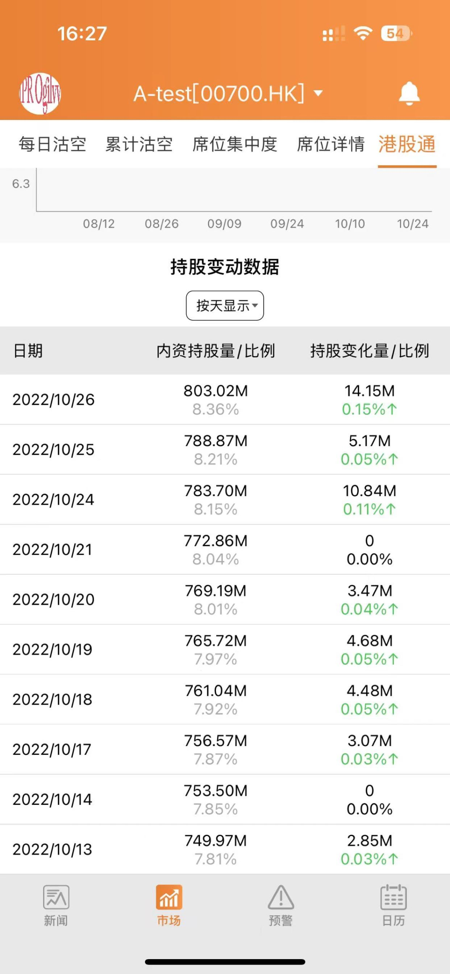This screenshot has width=450, height=974.
Task: Click the 803.02M holding value
Action: 216,391
